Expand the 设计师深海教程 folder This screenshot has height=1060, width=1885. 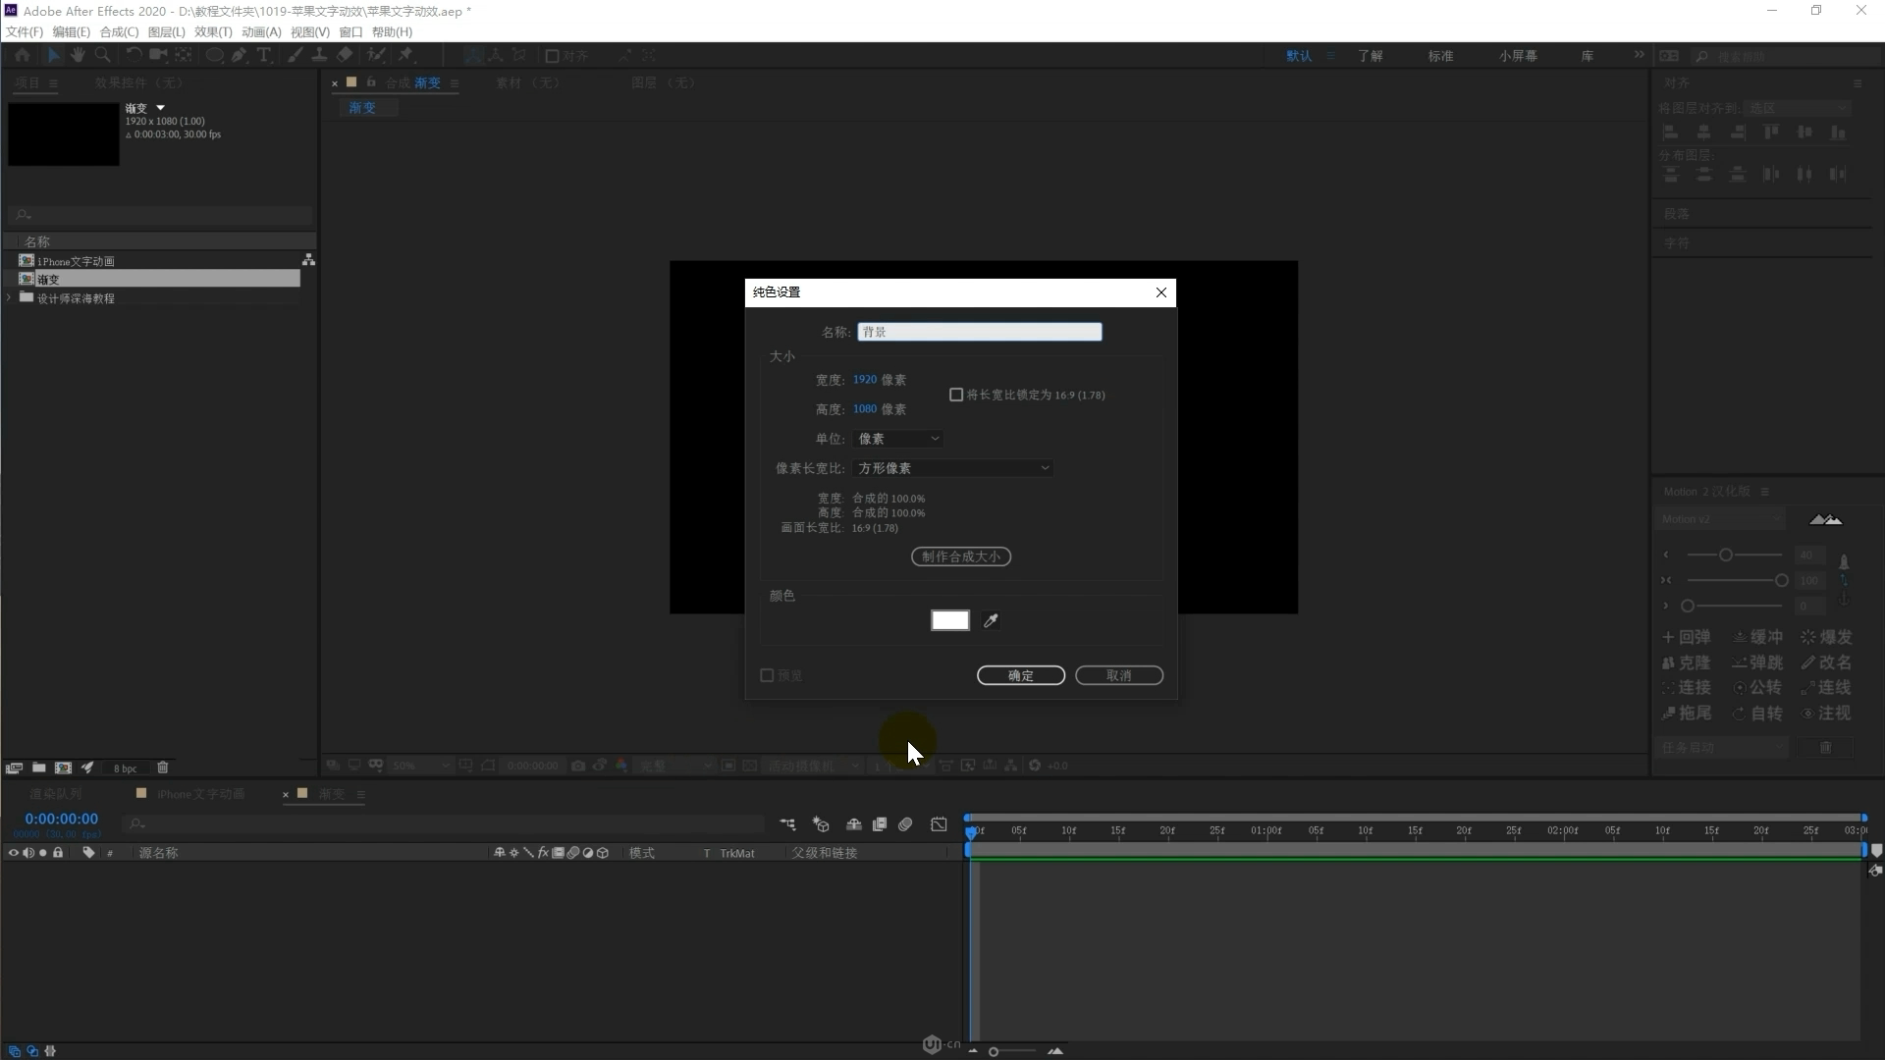pyautogui.click(x=10, y=297)
